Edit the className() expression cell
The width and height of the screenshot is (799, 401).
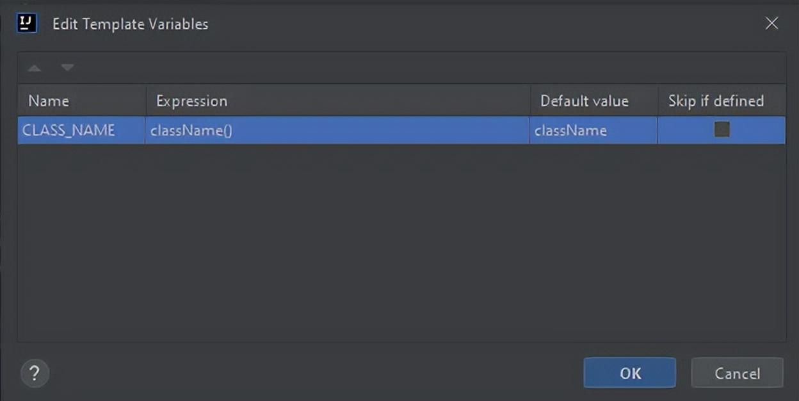(x=337, y=130)
